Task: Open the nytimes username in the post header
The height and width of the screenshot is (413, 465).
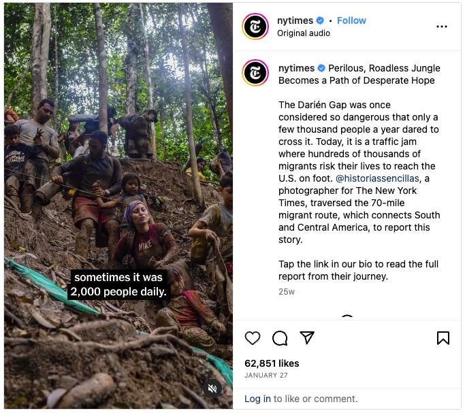Action: point(296,20)
